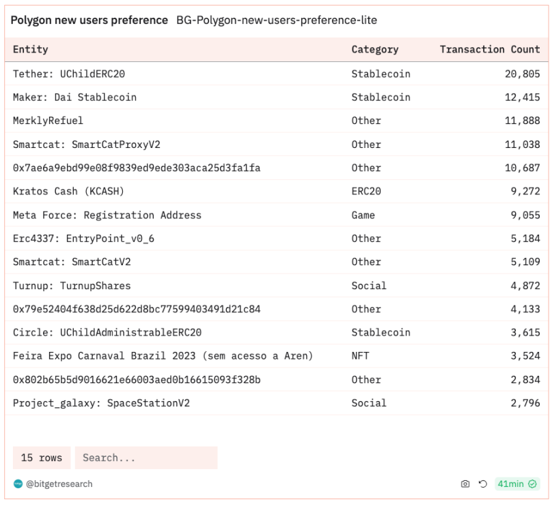Open the 'Polygon new users preference' title link
Image resolution: width=552 pixels, height=506 pixels.
89,20
